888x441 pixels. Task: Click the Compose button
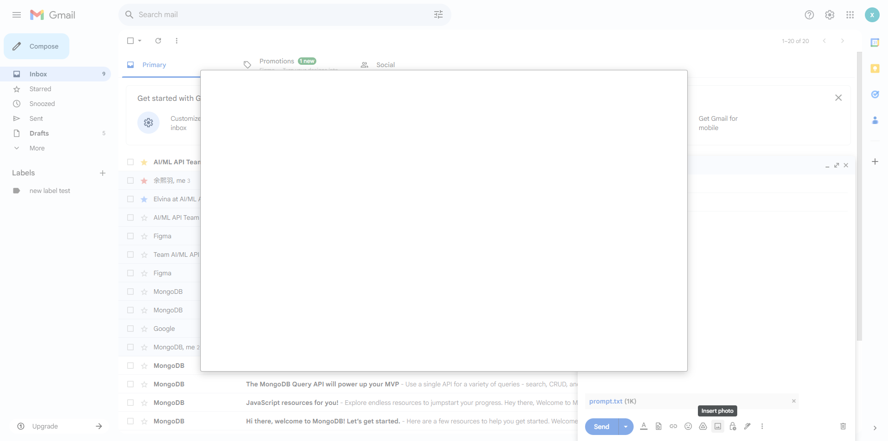(37, 46)
